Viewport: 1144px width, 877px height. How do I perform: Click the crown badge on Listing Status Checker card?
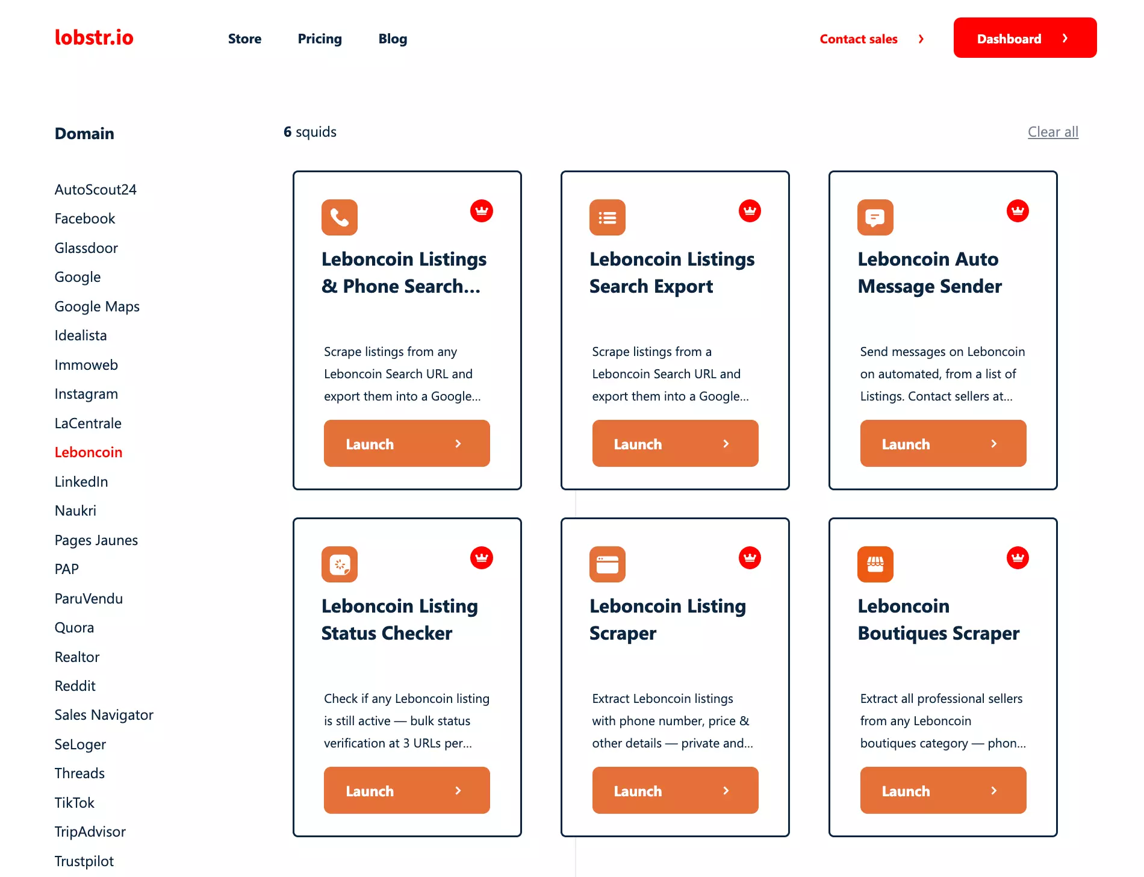[x=482, y=558]
